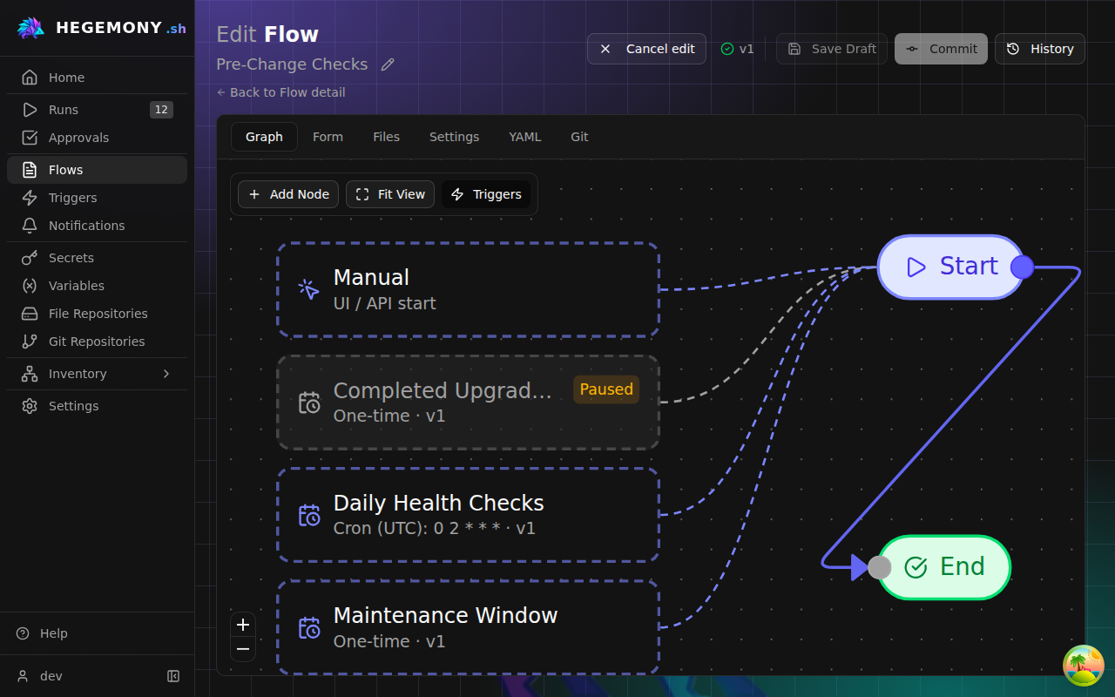Click the Paused badge on Completed Upgrade
Image resolution: width=1115 pixels, height=697 pixels.
[x=606, y=389]
